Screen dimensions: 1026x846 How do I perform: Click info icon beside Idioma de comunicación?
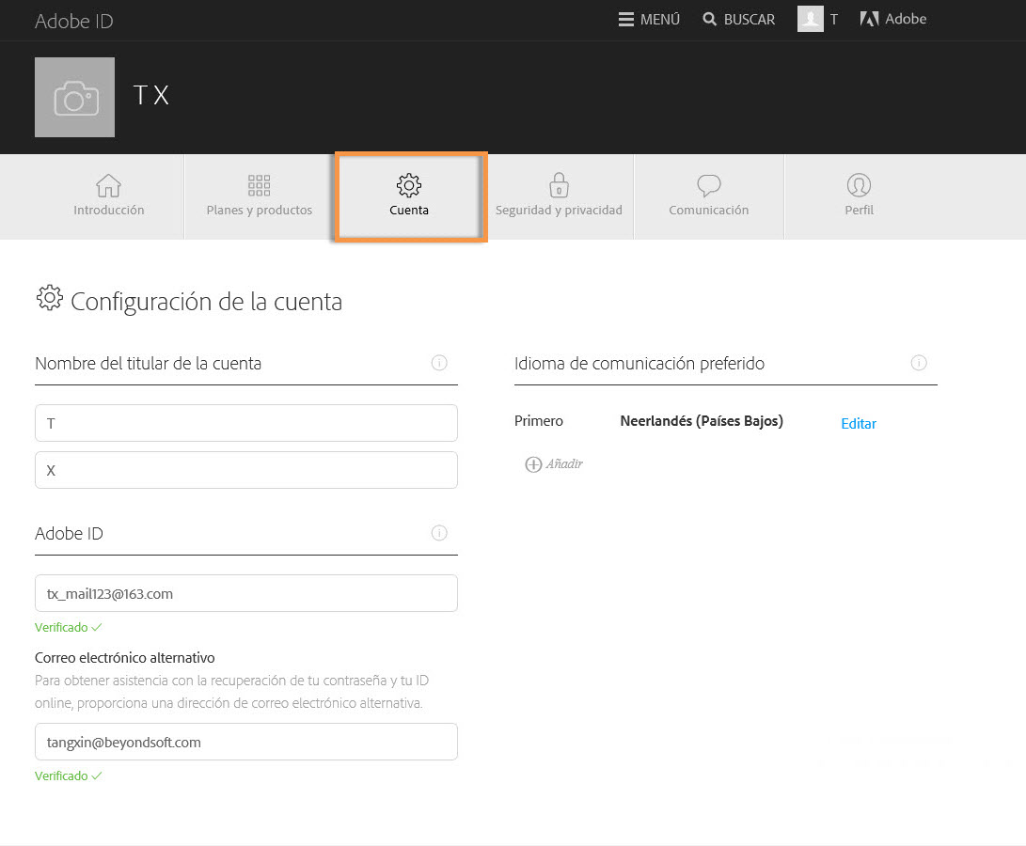919,363
